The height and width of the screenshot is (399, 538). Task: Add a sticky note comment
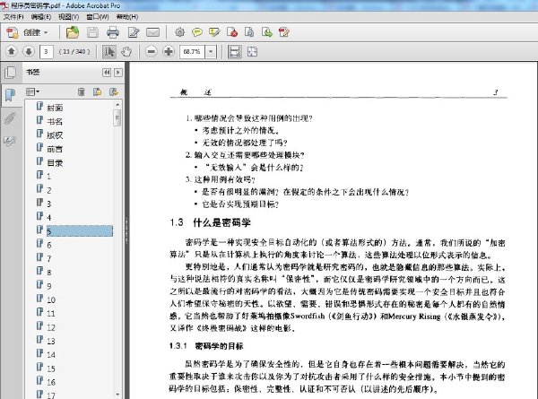coord(197,32)
